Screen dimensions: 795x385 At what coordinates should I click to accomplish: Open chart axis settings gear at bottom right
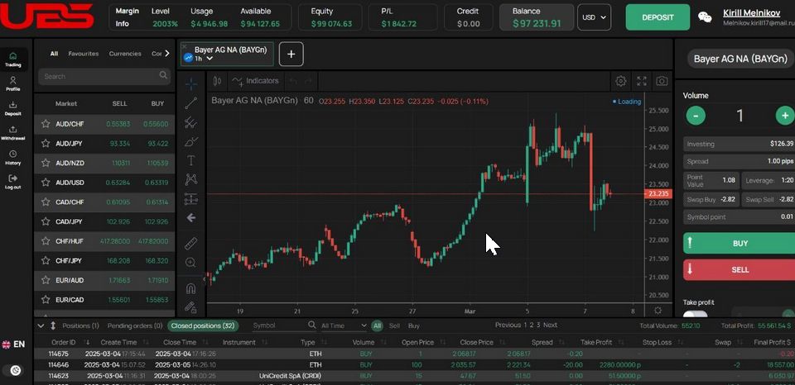point(658,310)
